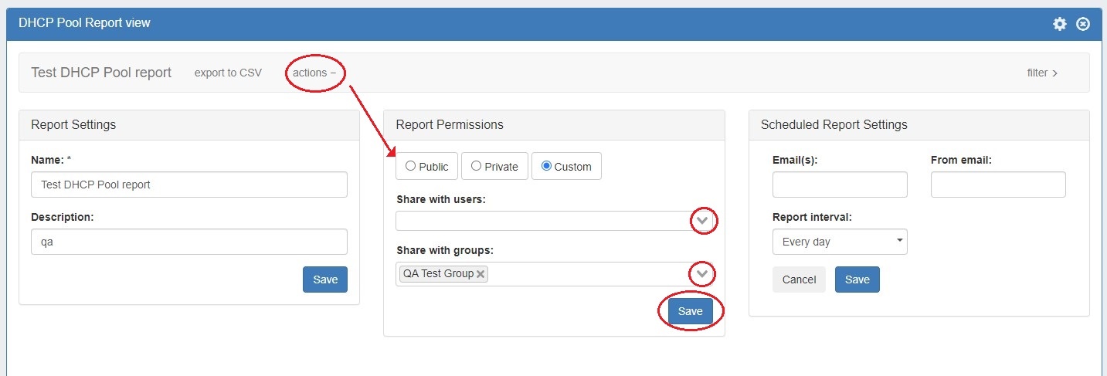Save the Report Permissions

click(x=690, y=311)
